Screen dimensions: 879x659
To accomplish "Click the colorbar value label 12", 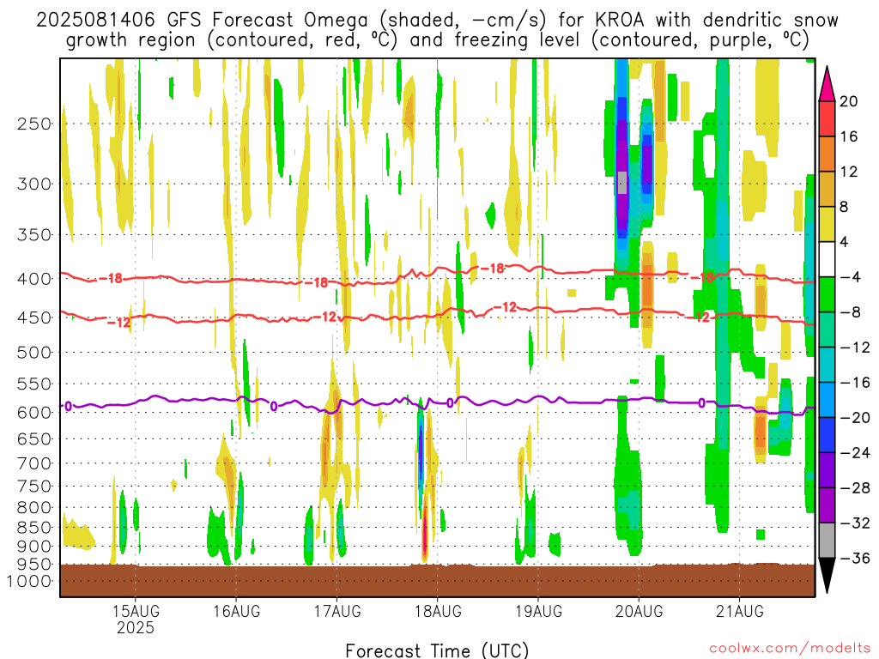I will click(849, 172).
